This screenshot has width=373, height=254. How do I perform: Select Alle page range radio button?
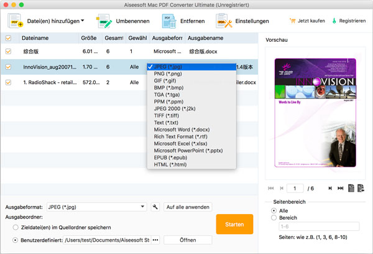coord(274,210)
